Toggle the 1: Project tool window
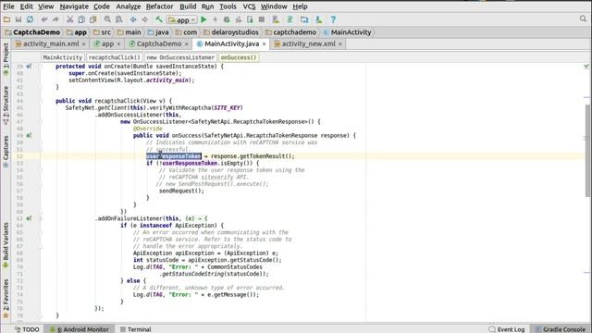This screenshot has height=333, width=592. pos(6,59)
